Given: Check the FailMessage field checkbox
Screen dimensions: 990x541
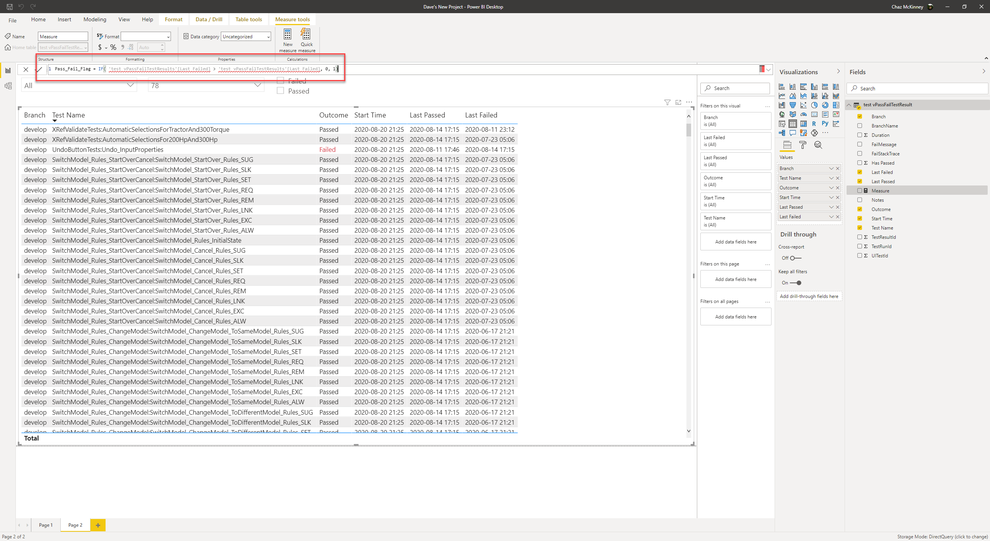Looking at the screenshot, I should (x=860, y=144).
